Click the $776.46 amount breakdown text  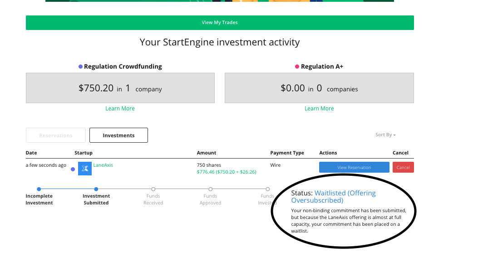227,172
